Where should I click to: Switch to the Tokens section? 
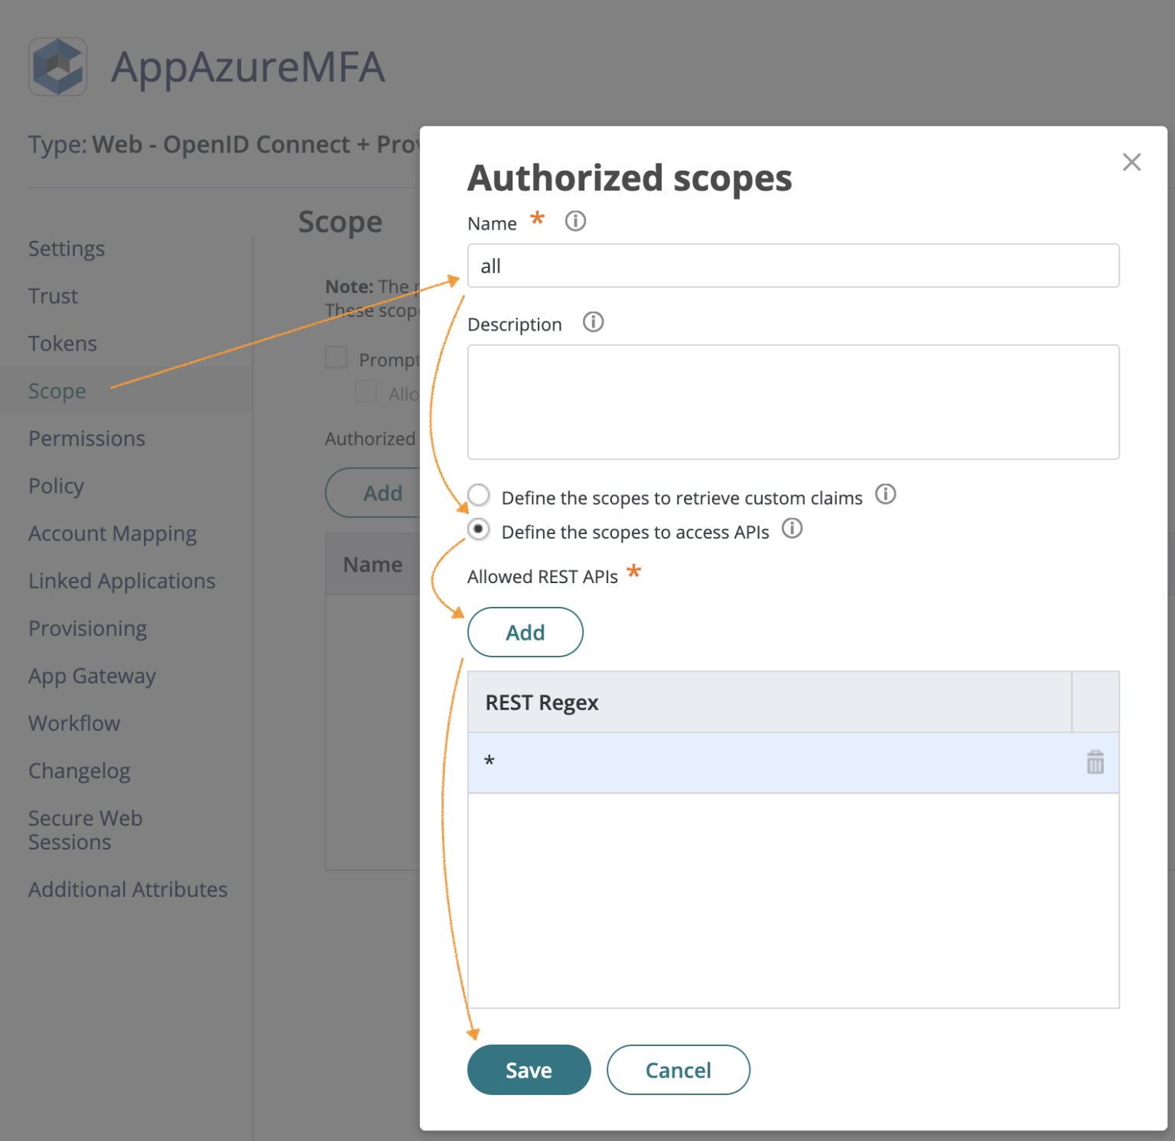(62, 343)
